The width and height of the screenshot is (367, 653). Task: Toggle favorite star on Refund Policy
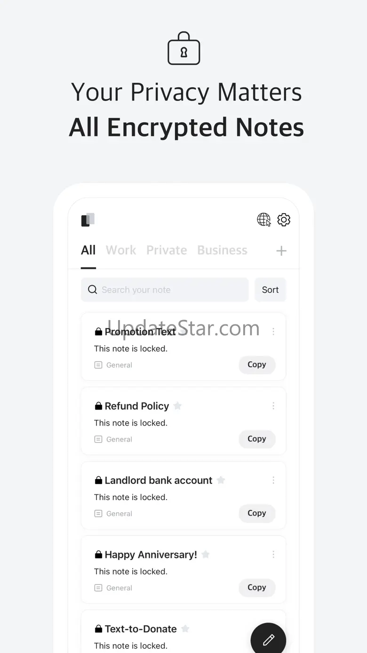[x=177, y=406]
